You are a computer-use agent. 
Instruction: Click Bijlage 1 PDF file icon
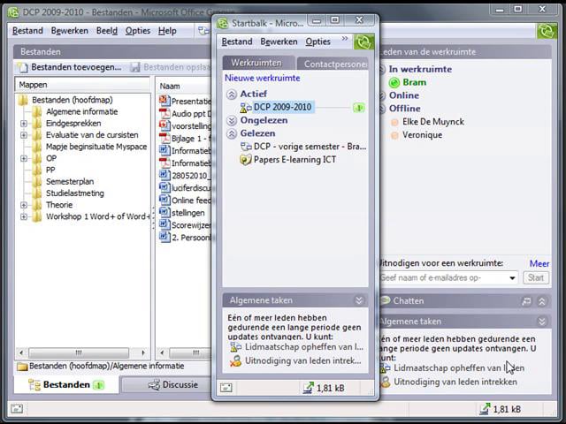coord(164,138)
